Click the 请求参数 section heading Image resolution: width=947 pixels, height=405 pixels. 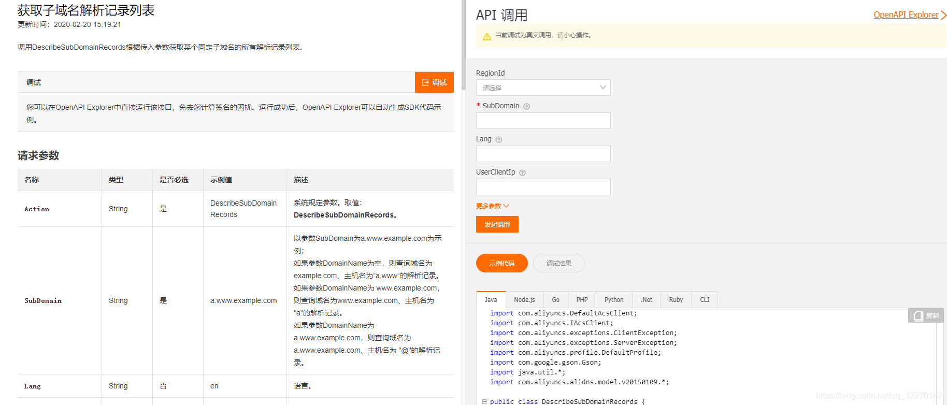(38, 155)
